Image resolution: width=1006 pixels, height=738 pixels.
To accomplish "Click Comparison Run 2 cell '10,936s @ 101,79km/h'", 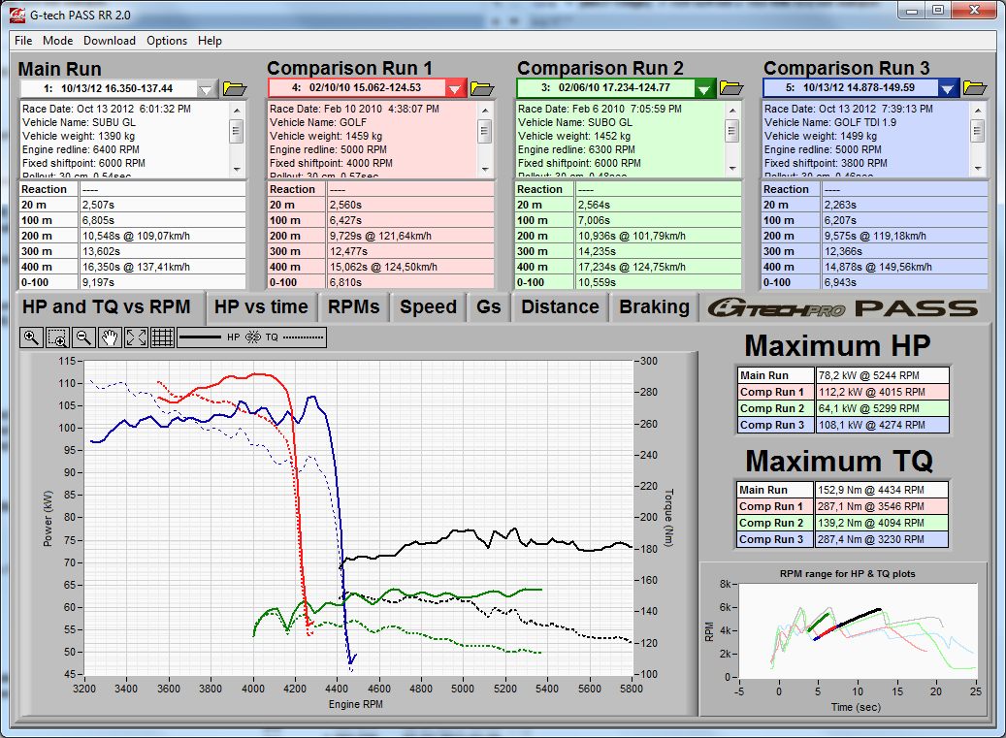I will pyautogui.click(x=659, y=236).
